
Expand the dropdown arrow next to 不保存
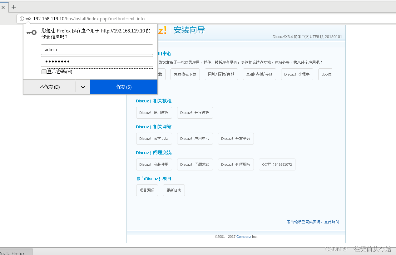point(83,87)
